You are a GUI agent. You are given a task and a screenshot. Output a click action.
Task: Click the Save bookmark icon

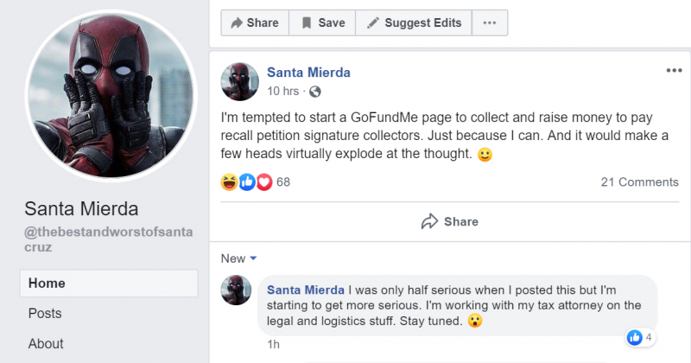(306, 23)
